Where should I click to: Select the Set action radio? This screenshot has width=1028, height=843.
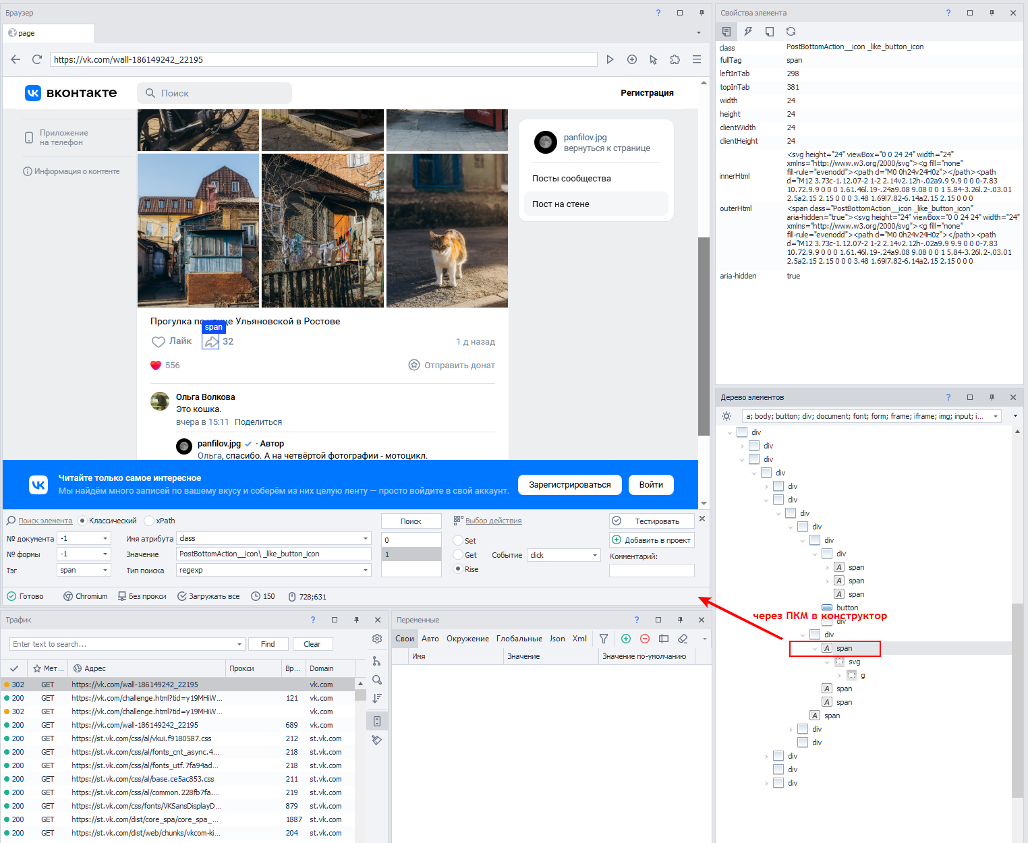point(458,540)
